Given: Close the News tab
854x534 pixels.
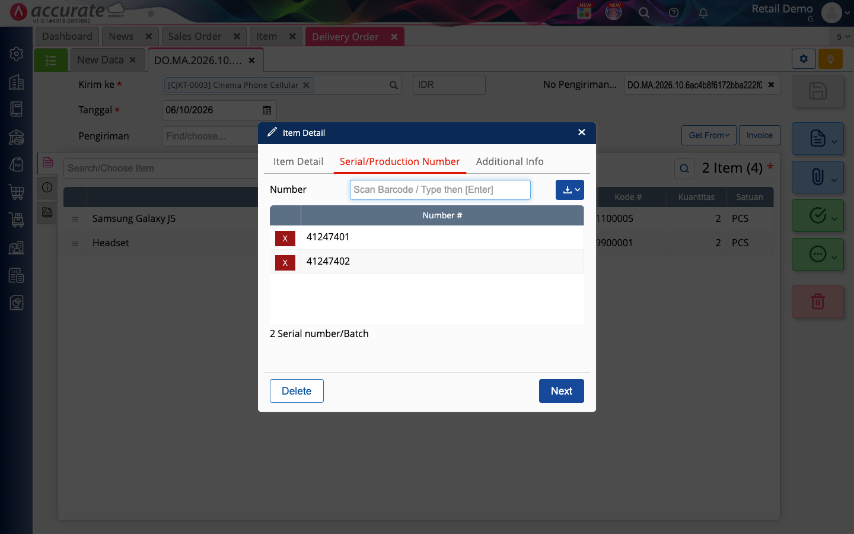Looking at the screenshot, I should (149, 37).
